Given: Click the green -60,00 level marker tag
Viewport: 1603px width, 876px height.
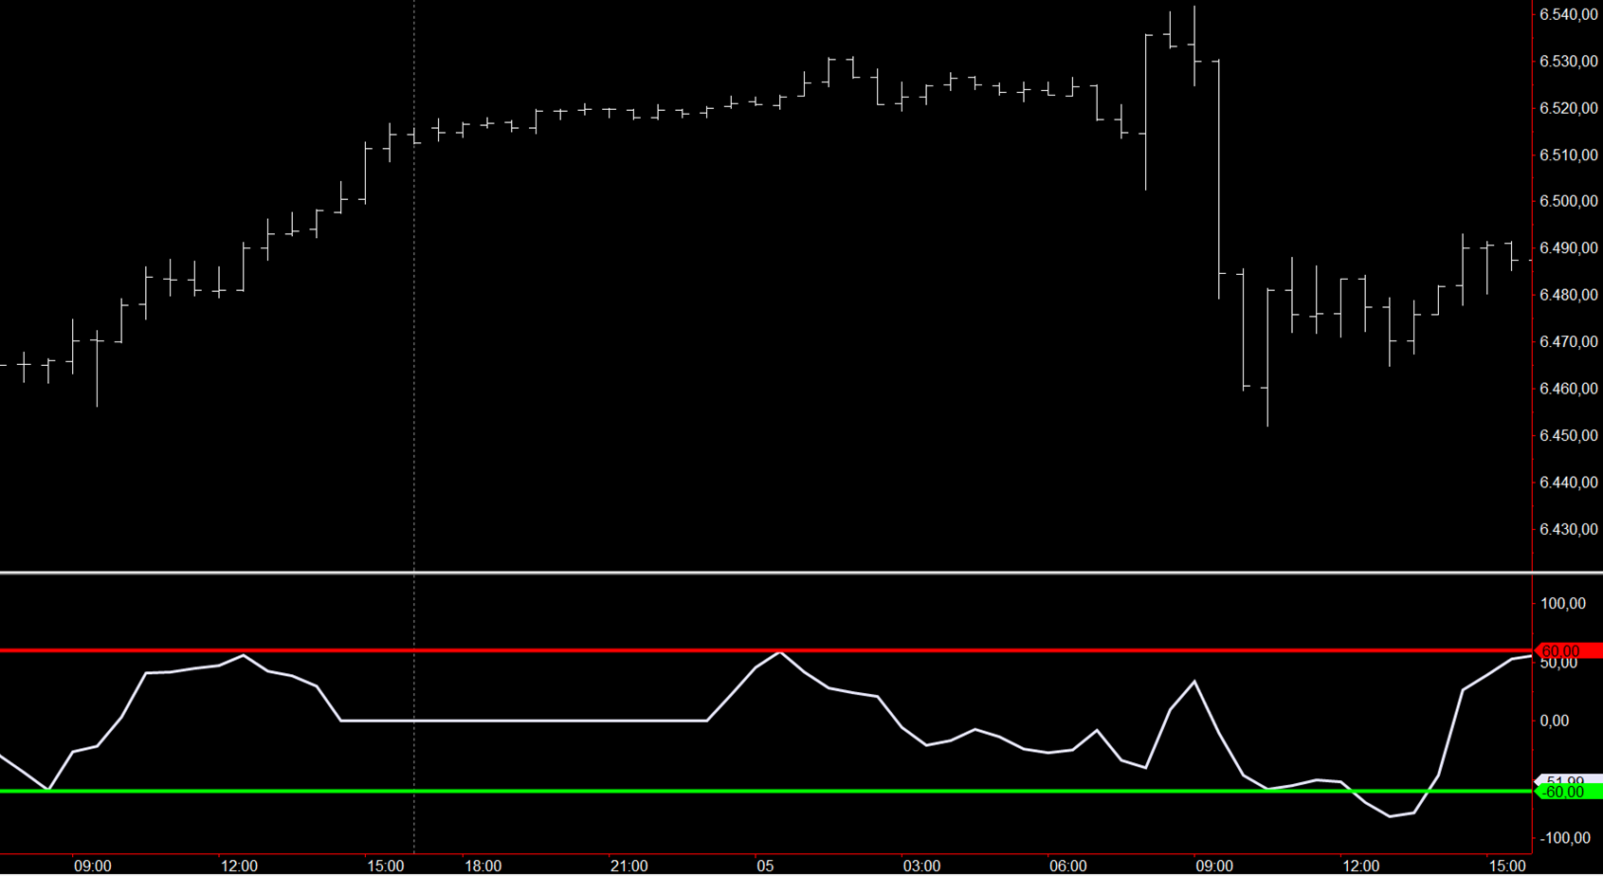Looking at the screenshot, I should (x=1568, y=792).
